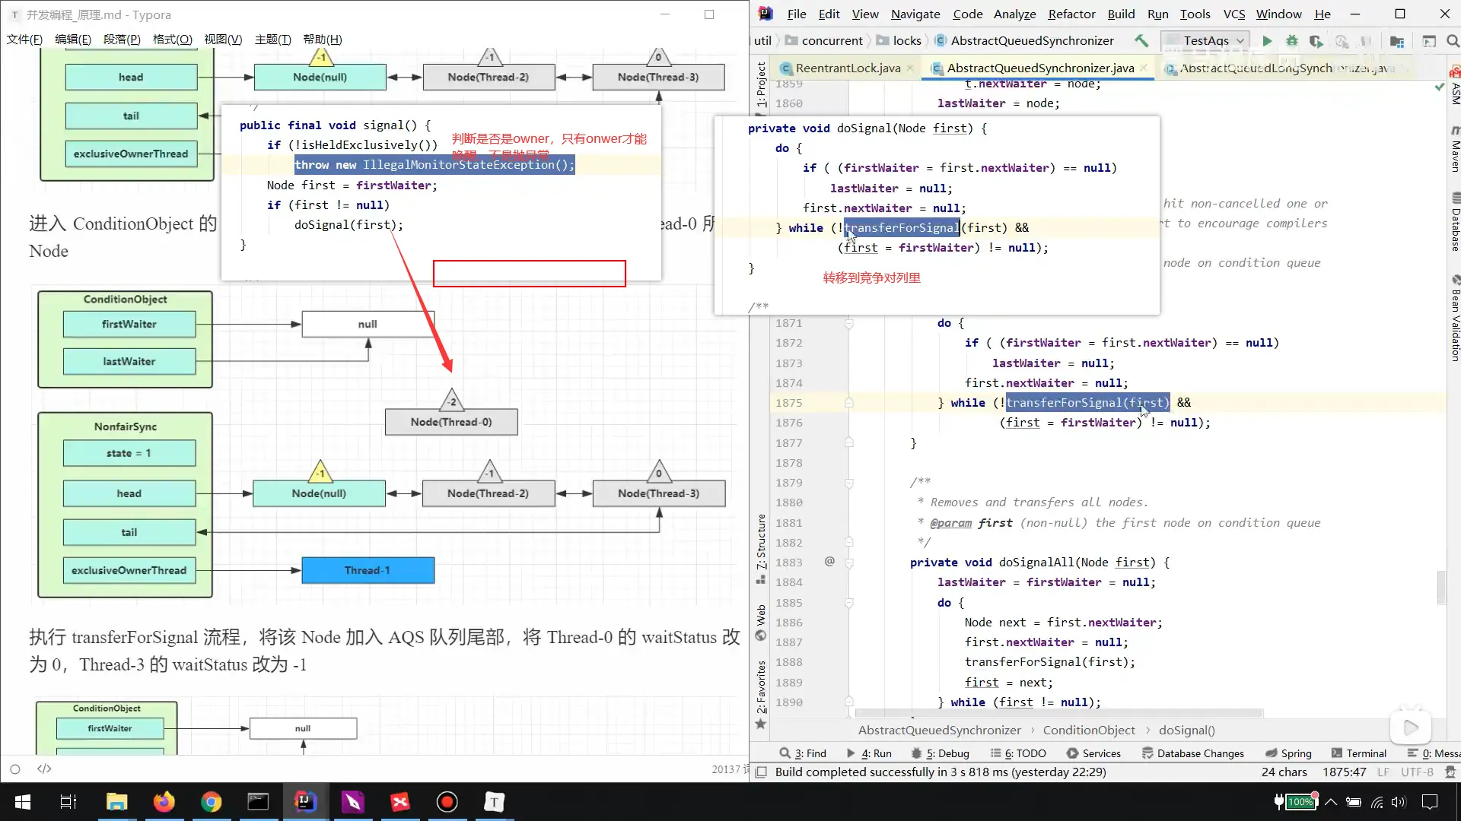Open the Database tool window
Screen dimensions: 1461x821
click(1454, 221)
